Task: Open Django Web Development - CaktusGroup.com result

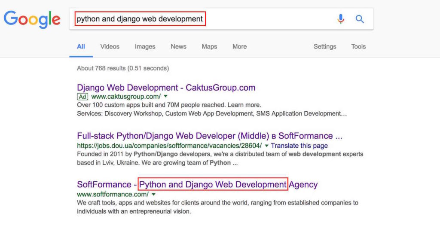Action: 166,88
